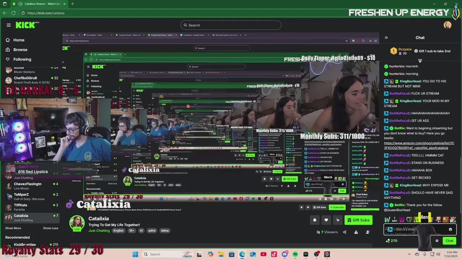Image resolution: width=462 pixels, height=260 pixels.
Task: Open ChavezFlexingtn channel in sidebar
Action: click(x=32, y=186)
